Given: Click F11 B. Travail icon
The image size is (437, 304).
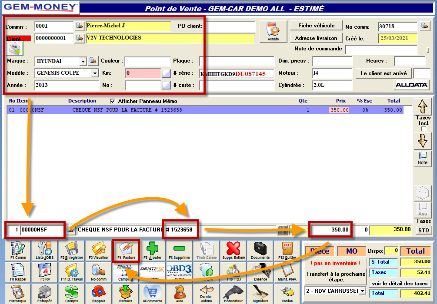Looking at the screenshot, I should pos(72,272).
